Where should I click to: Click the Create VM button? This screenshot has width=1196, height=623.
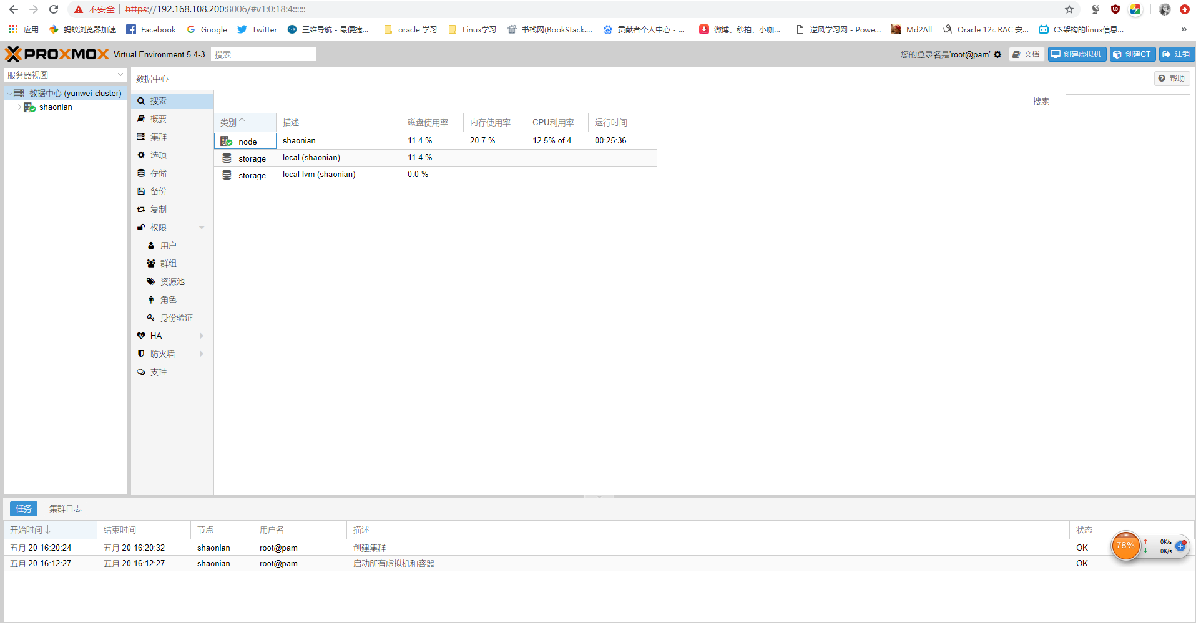[x=1076, y=54]
